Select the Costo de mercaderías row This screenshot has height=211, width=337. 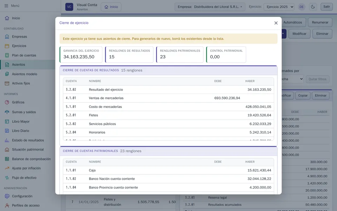[168, 107]
